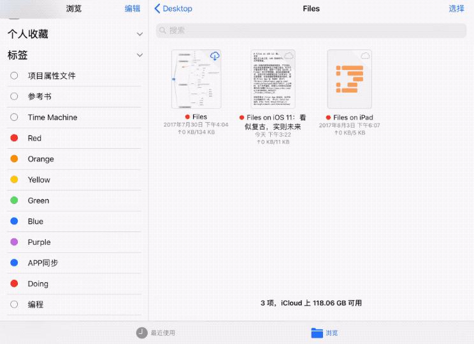Select the Time Machine tag label

pyautogui.click(x=52, y=118)
